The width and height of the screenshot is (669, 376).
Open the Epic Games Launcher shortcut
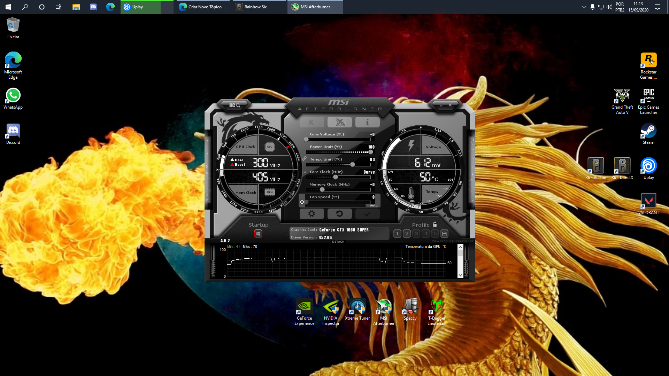coord(648,101)
